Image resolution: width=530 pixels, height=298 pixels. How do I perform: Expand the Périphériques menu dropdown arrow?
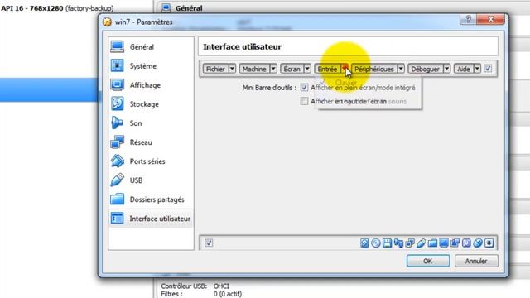(401, 69)
